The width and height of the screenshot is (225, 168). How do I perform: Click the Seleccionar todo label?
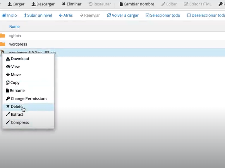(165, 15)
